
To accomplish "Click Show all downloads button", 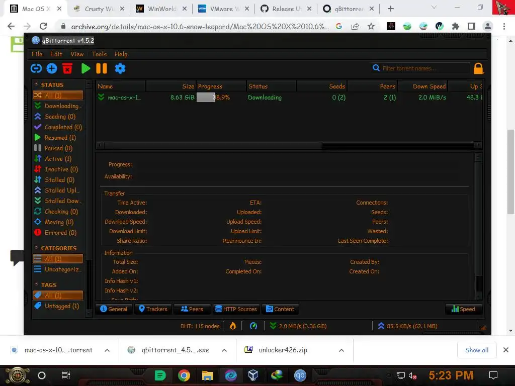I will point(477,350).
